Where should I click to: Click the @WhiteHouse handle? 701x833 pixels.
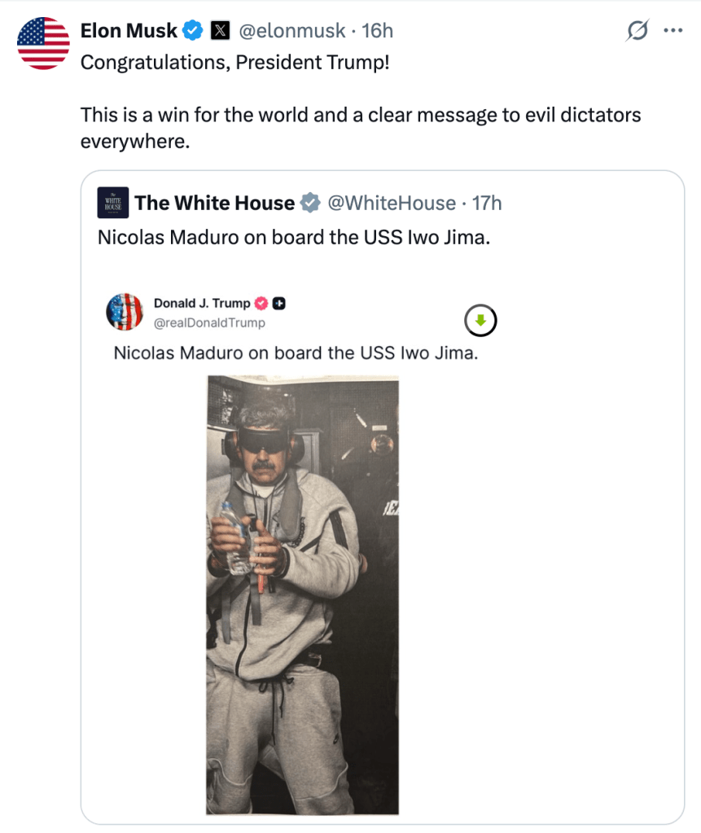391,203
